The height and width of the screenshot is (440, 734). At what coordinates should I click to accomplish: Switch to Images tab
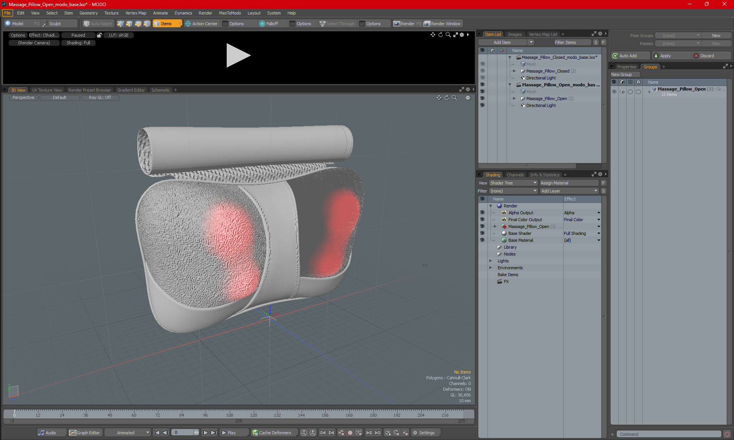point(515,34)
